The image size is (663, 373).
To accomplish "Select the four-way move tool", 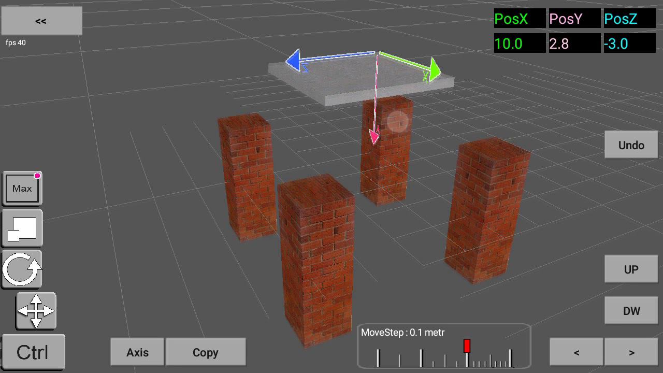I will point(36,311).
